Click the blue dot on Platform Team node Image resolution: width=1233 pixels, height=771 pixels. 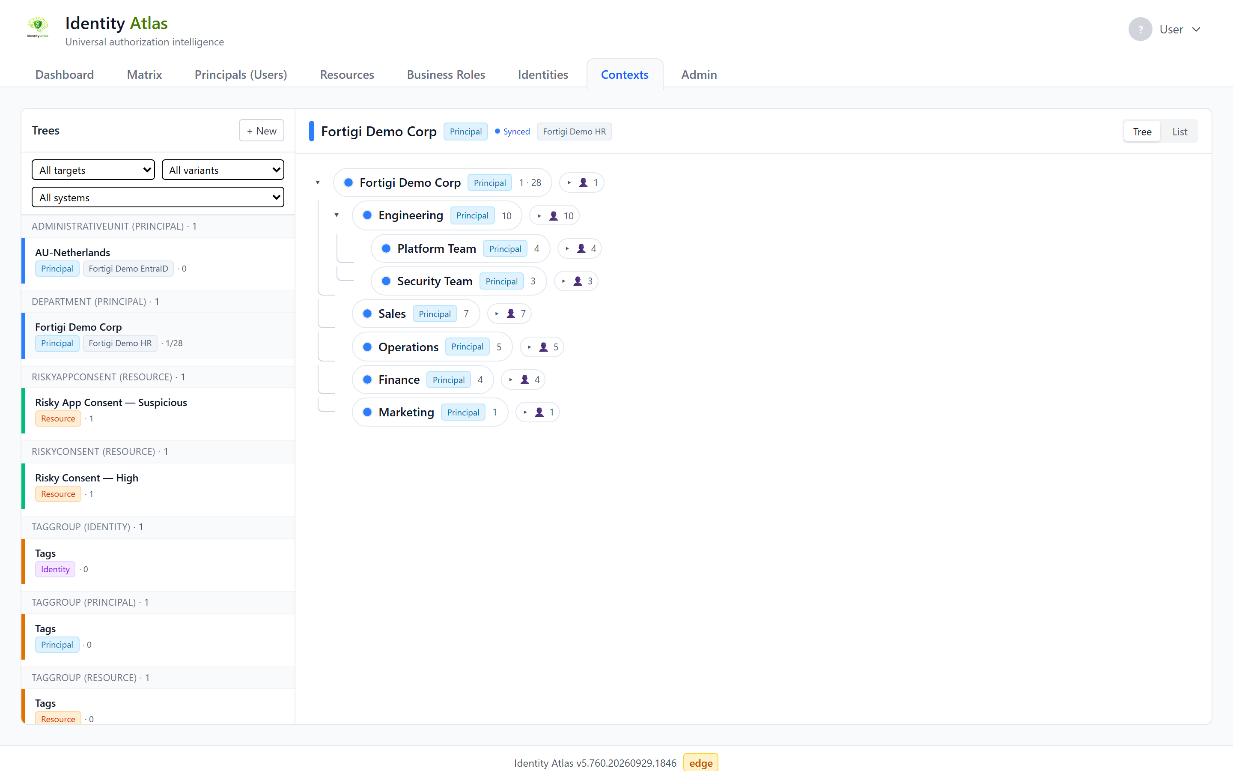(386, 248)
